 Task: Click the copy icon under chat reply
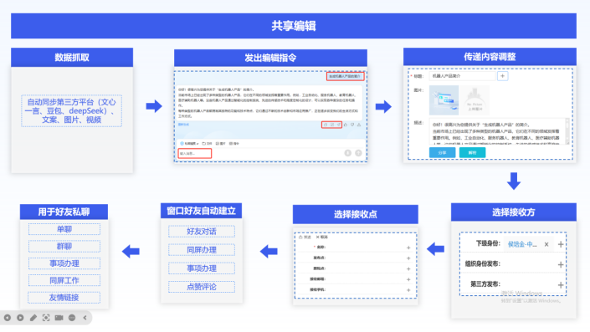326,125
